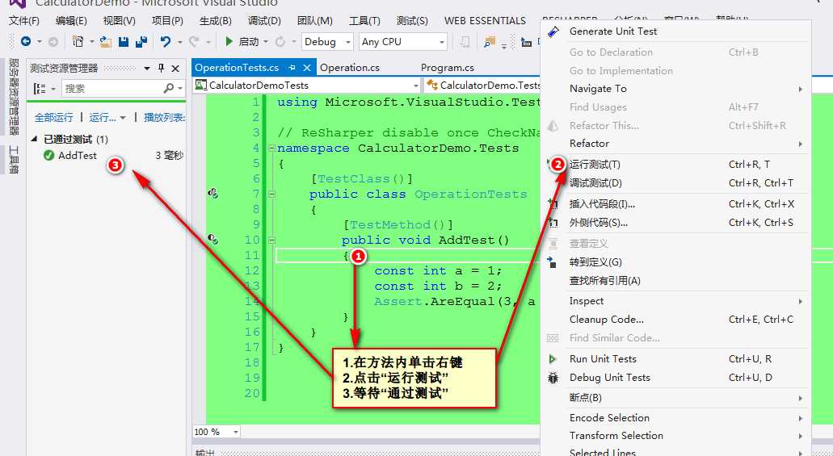Screen dimensions: 833x456
Task: Click the navigate forward arrow icon
Action: pos(53,41)
